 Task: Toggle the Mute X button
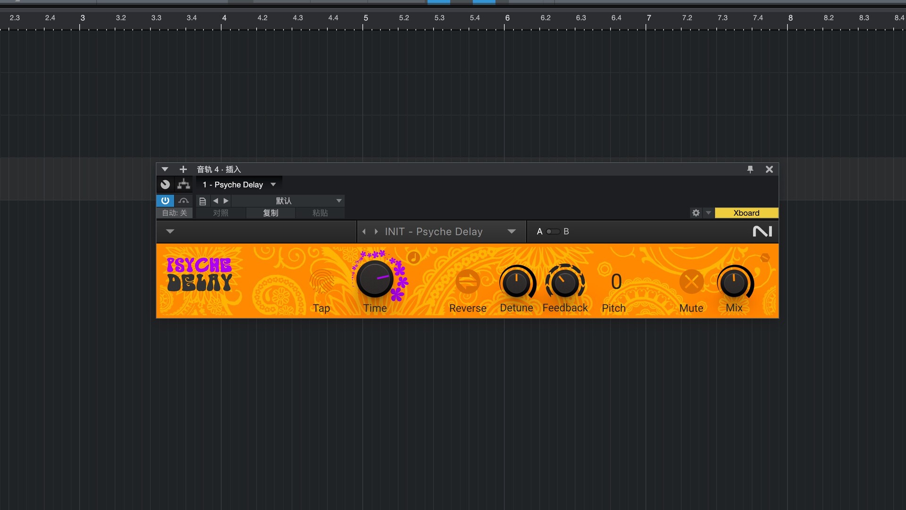691,282
